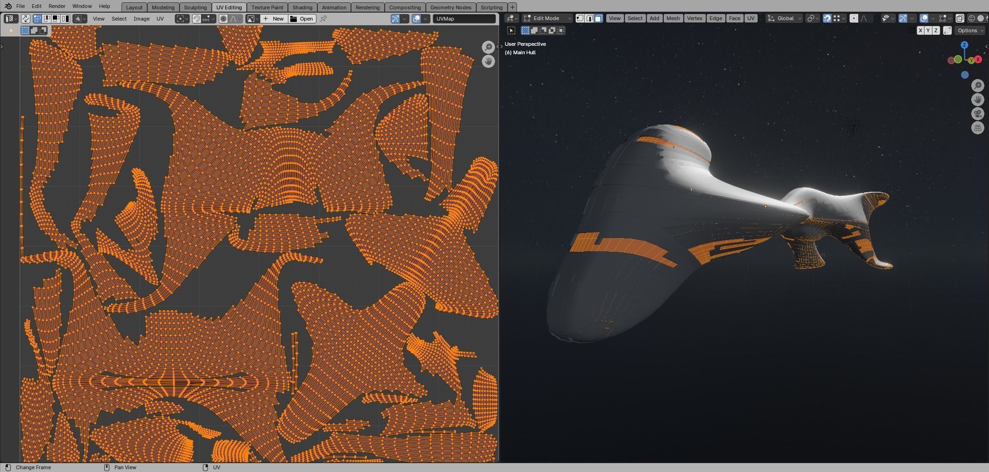
Task: Toggle 3D viewport overlays icon
Action: pos(924,18)
